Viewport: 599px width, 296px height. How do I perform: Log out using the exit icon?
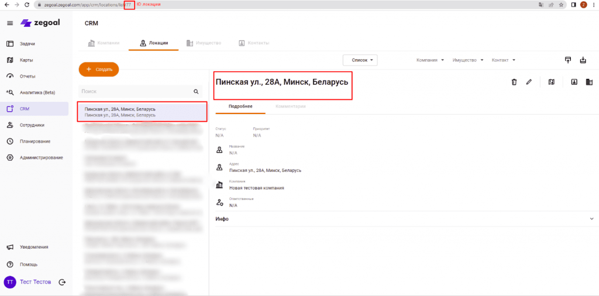(x=62, y=282)
